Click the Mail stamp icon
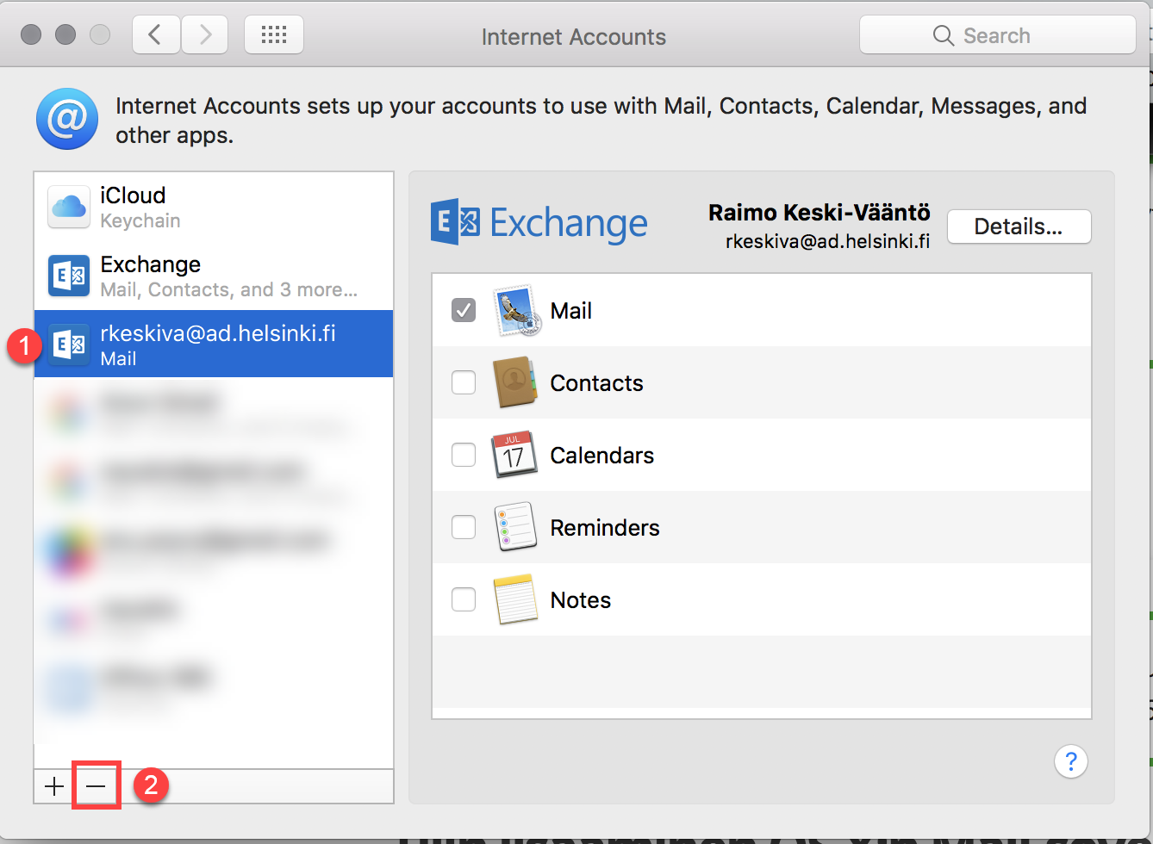The image size is (1153, 844). click(x=516, y=310)
